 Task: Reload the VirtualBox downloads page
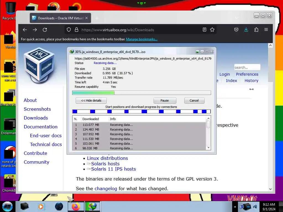click(x=45, y=30)
